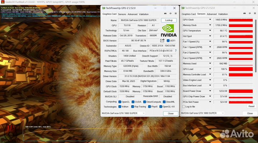Click the Driver Version field
Image resolution: width=258 pixels, height=143 pixels.
coord(147,76)
